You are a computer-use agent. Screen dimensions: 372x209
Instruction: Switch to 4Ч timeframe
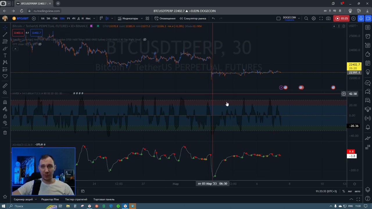pyautogui.click(x=74, y=18)
